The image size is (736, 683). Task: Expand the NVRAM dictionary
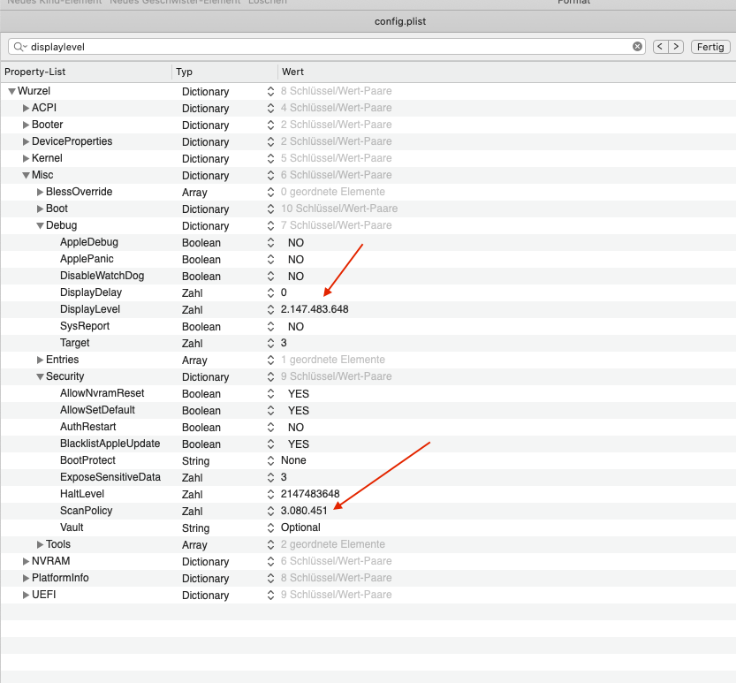[x=26, y=561]
